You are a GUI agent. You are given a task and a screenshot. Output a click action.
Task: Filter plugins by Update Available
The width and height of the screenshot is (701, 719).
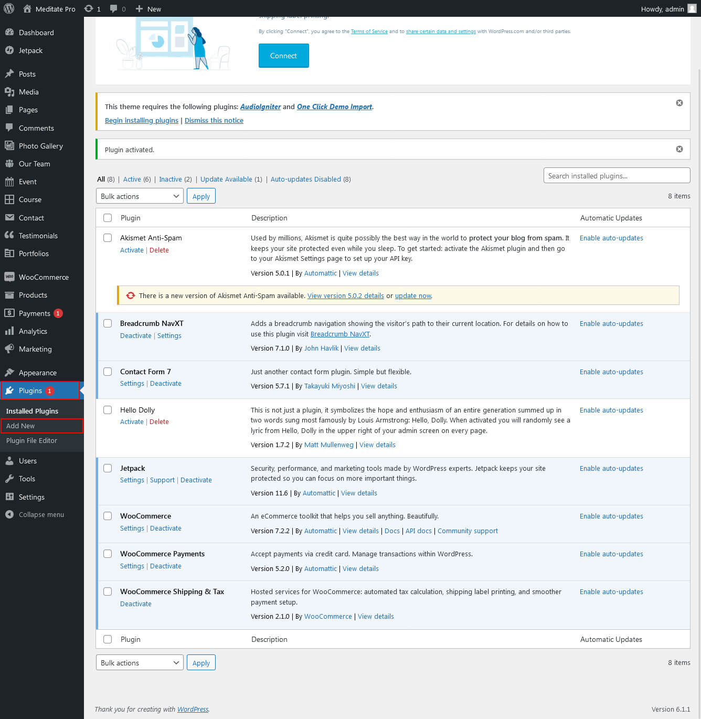[x=226, y=179]
